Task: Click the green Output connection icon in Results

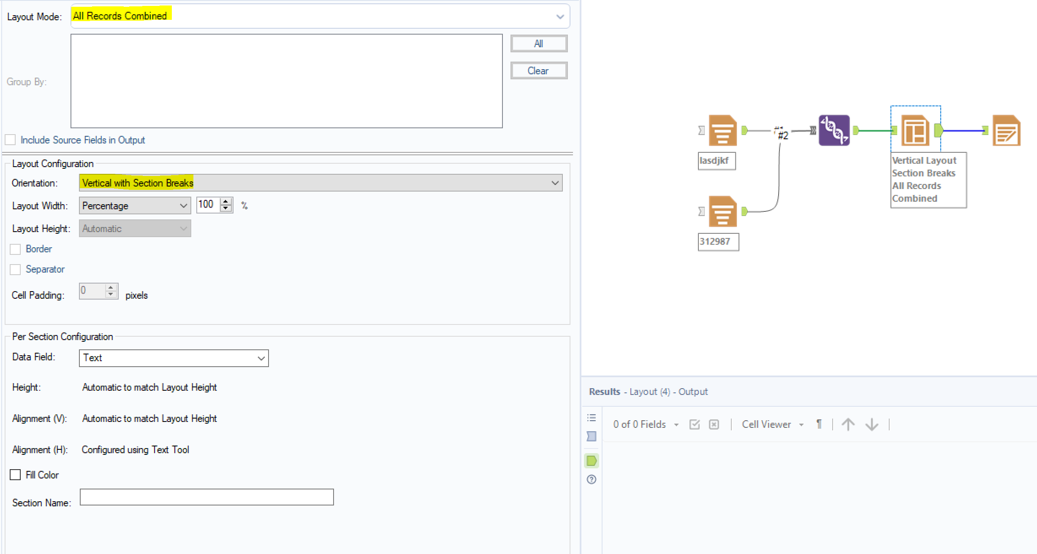Action: [591, 461]
